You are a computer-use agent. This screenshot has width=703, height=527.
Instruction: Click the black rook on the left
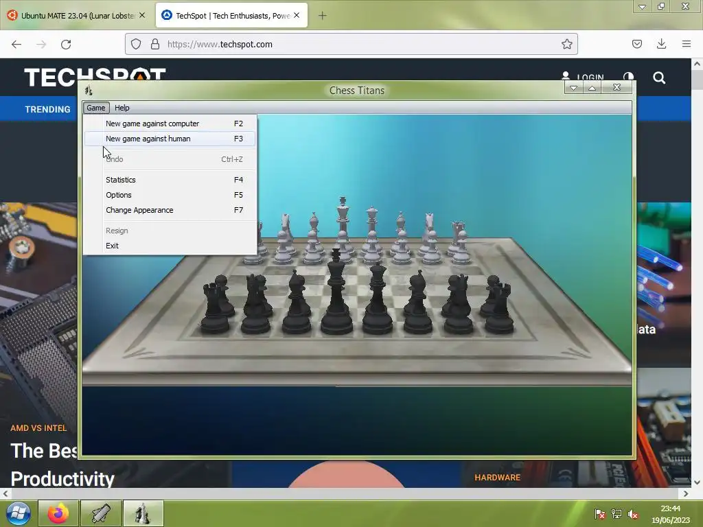[214, 308]
